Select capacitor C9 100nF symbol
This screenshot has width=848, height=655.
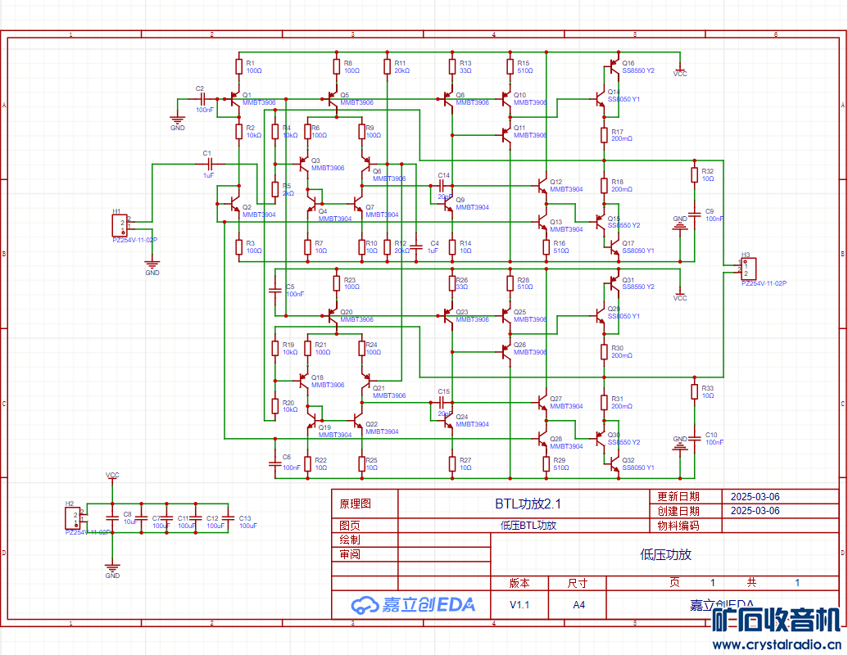(x=695, y=215)
